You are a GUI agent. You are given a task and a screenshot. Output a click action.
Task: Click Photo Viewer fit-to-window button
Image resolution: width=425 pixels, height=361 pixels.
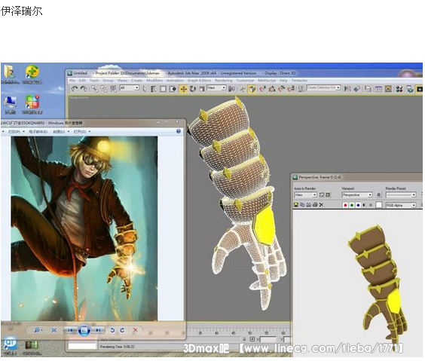coord(54,330)
